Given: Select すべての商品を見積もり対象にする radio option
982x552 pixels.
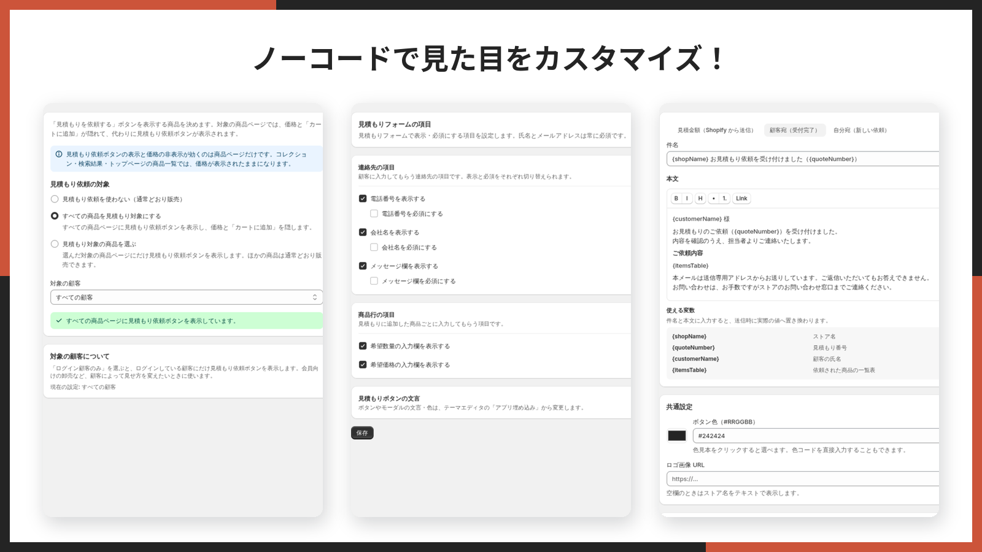Looking at the screenshot, I should coord(55,216).
